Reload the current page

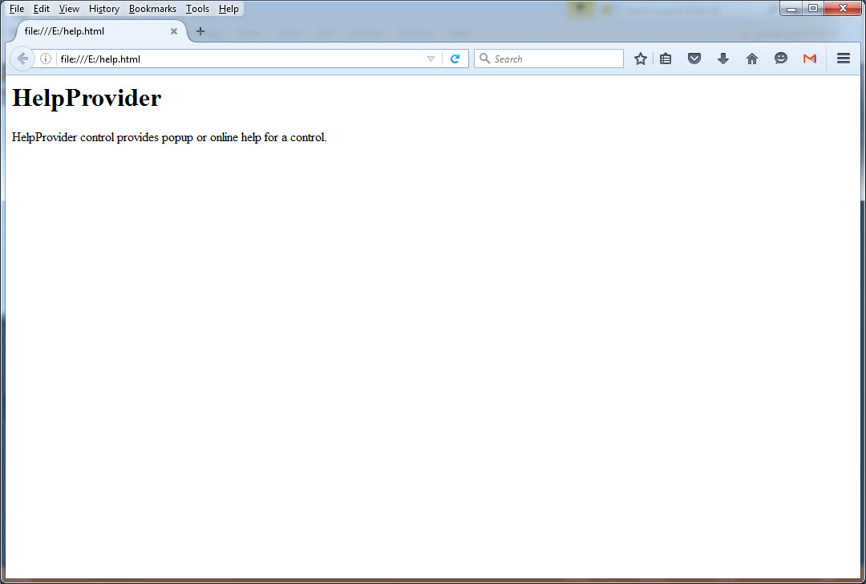[455, 59]
